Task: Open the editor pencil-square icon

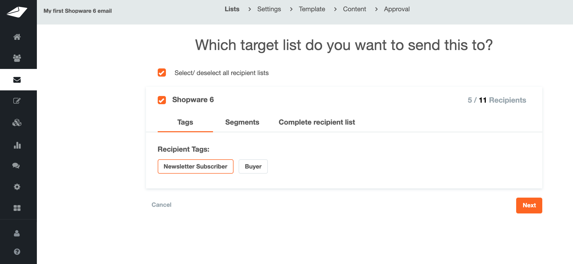Action: pyautogui.click(x=17, y=101)
